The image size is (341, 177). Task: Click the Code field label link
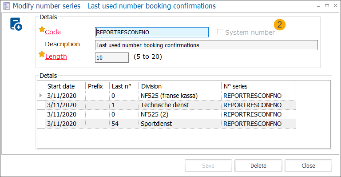[x=53, y=32]
